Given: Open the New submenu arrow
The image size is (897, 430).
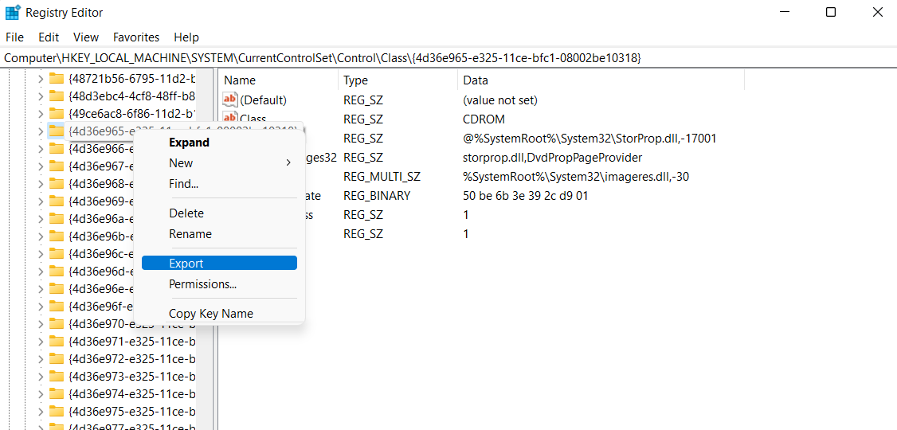Looking at the screenshot, I should (288, 163).
